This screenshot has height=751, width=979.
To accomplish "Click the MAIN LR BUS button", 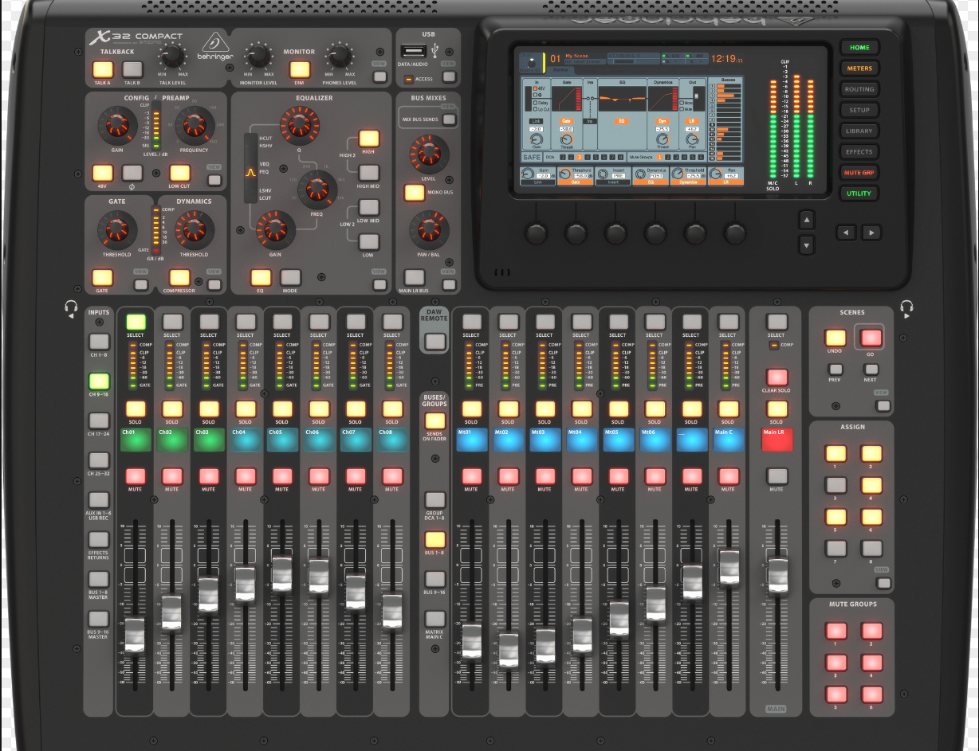I will [x=415, y=277].
